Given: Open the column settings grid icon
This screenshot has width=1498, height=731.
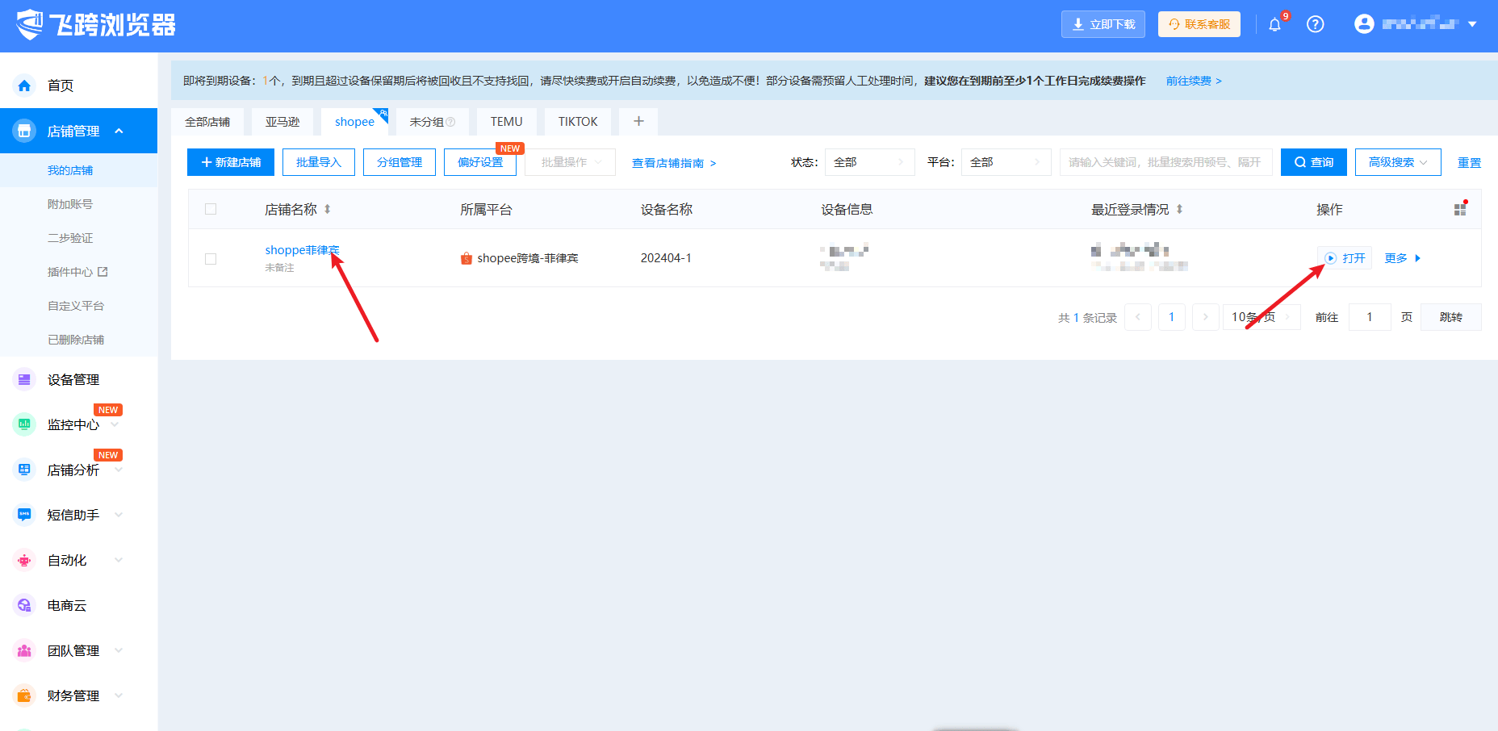Looking at the screenshot, I should click(1460, 209).
